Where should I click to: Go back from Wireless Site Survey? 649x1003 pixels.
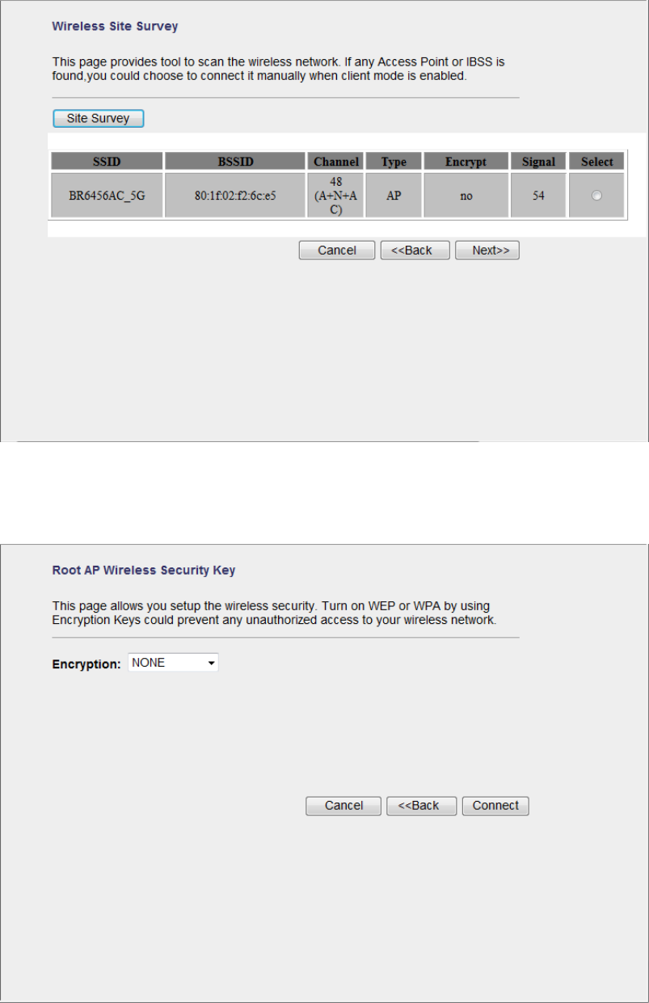pos(415,251)
